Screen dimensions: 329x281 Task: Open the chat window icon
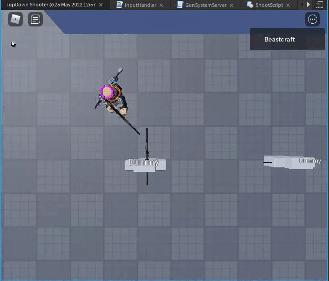(x=36, y=19)
